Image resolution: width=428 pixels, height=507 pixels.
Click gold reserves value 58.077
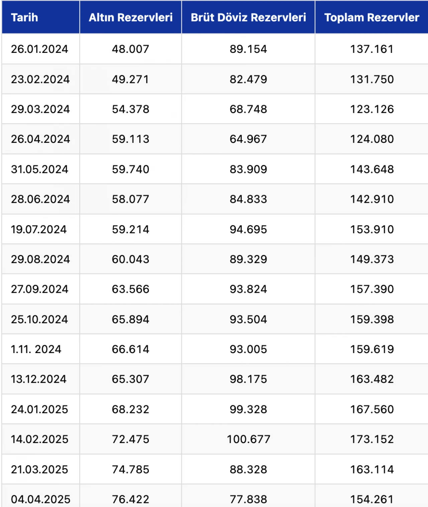pyautogui.click(x=130, y=199)
